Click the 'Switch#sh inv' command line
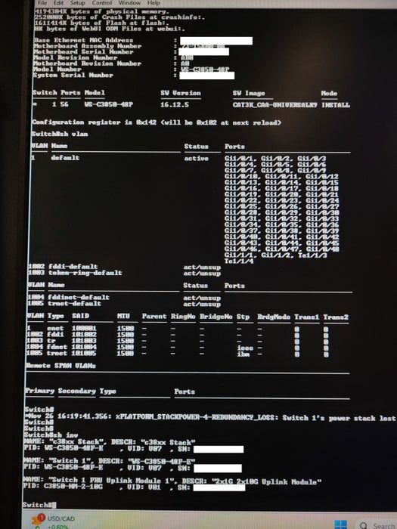The image size is (397, 529). 51,435
